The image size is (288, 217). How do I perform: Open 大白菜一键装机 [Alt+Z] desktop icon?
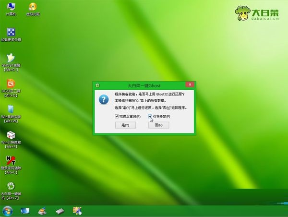point(11,187)
